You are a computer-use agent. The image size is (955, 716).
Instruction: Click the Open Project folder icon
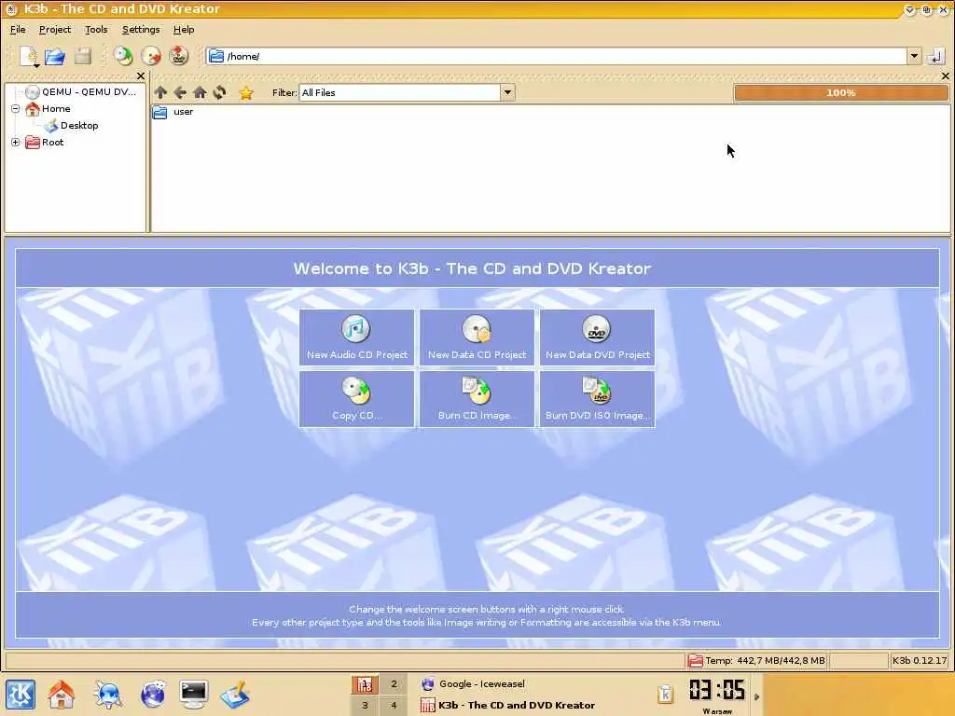click(x=55, y=56)
